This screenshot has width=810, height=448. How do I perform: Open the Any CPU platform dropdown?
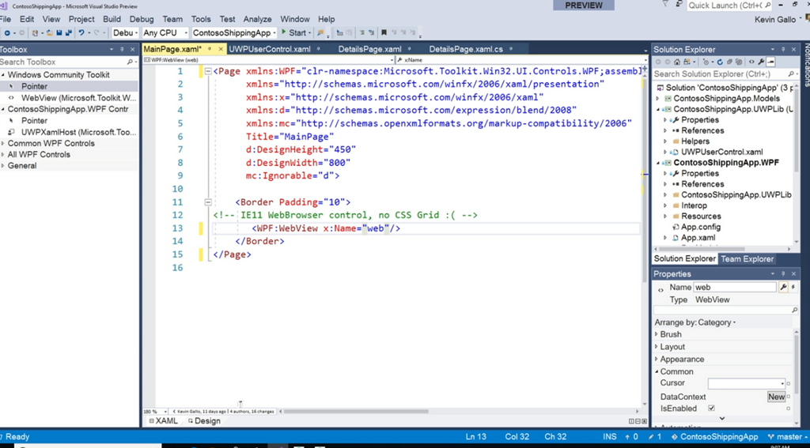(165, 33)
